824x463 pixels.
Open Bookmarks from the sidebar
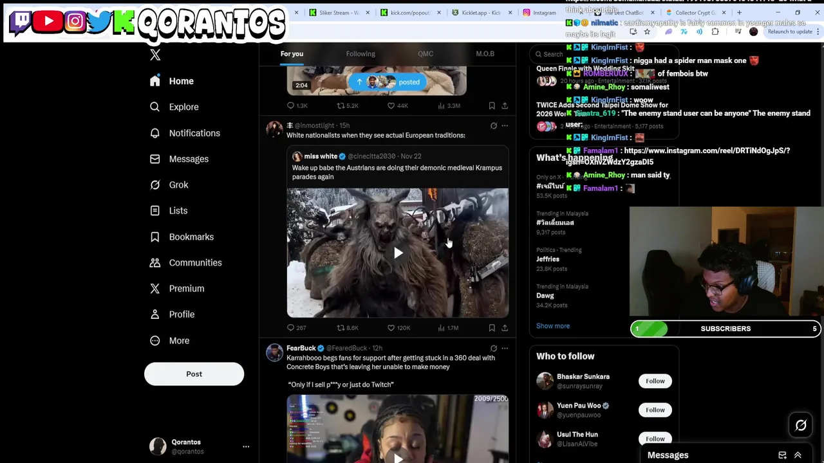tap(182, 237)
